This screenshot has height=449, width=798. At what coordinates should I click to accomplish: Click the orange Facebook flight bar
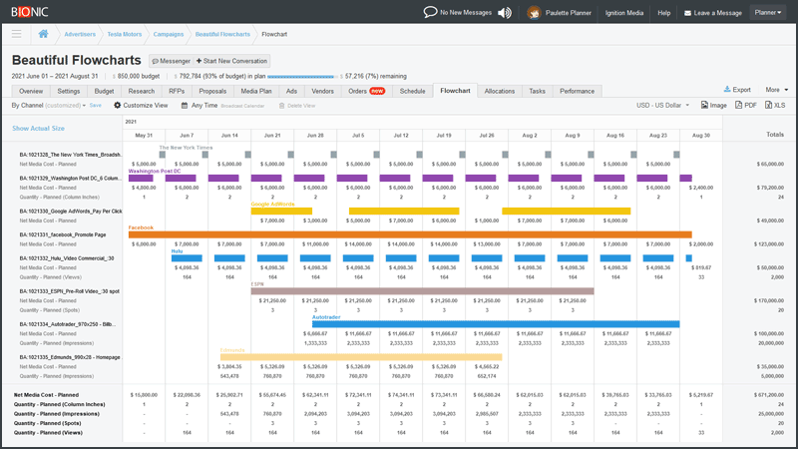pyautogui.click(x=410, y=234)
